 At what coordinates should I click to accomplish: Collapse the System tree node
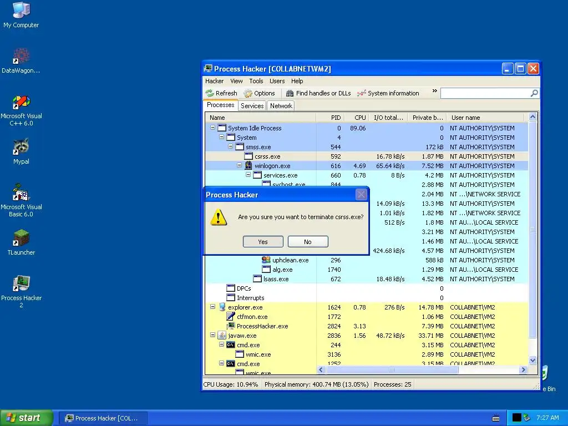pos(222,137)
